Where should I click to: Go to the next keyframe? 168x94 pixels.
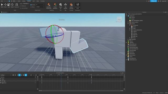point(22,75)
